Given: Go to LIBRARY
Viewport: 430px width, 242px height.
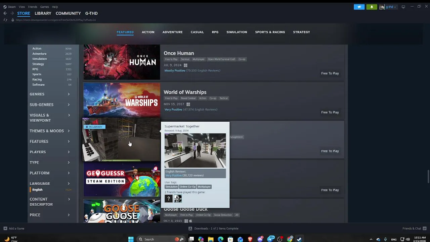Looking at the screenshot, I should [x=43, y=13].
